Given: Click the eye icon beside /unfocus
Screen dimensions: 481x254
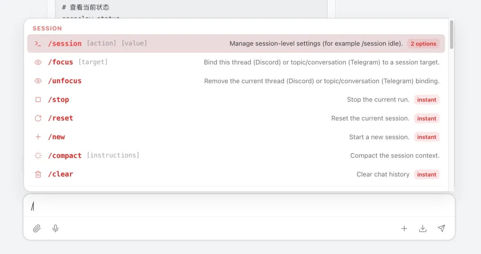Looking at the screenshot, I should coord(38,81).
